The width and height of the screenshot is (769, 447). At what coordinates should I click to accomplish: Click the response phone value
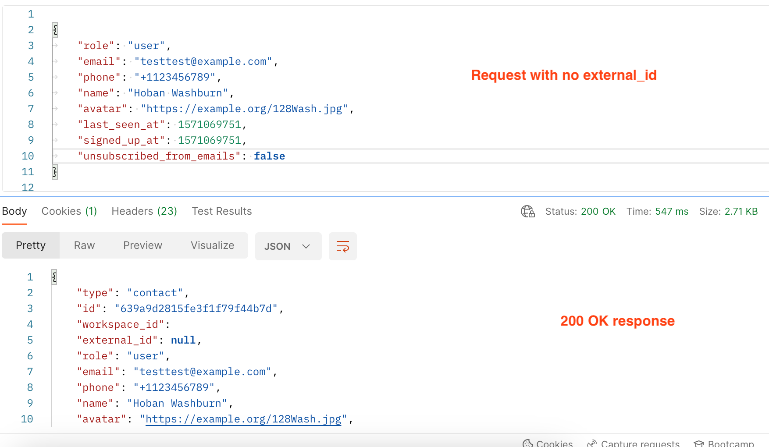tap(174, 387)
